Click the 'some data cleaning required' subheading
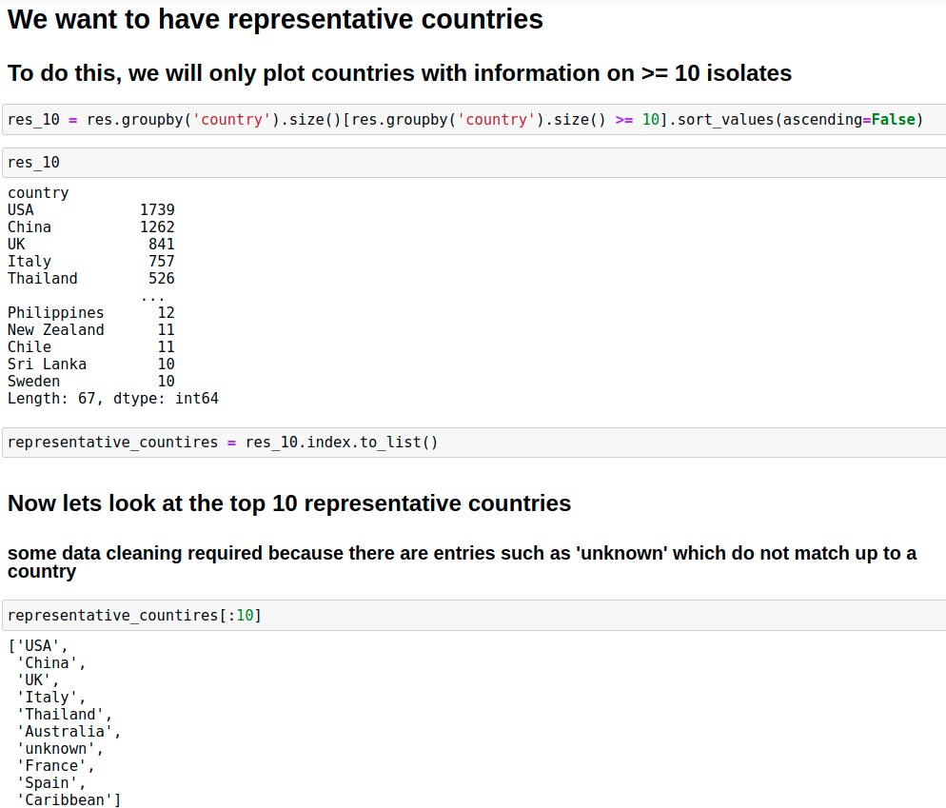946x808 pixels. (x=462, y=562)
